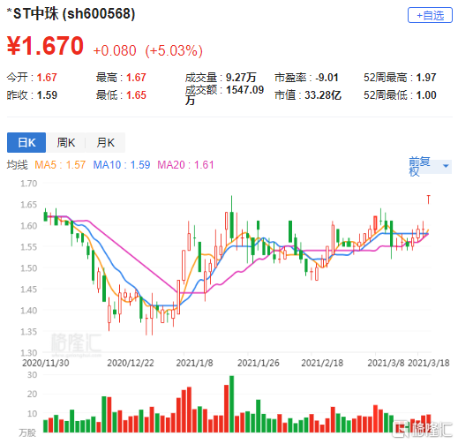Screen dimensions: 458x444
Task: Switch to the 日K daily chart tab
Action: point(26,142)
